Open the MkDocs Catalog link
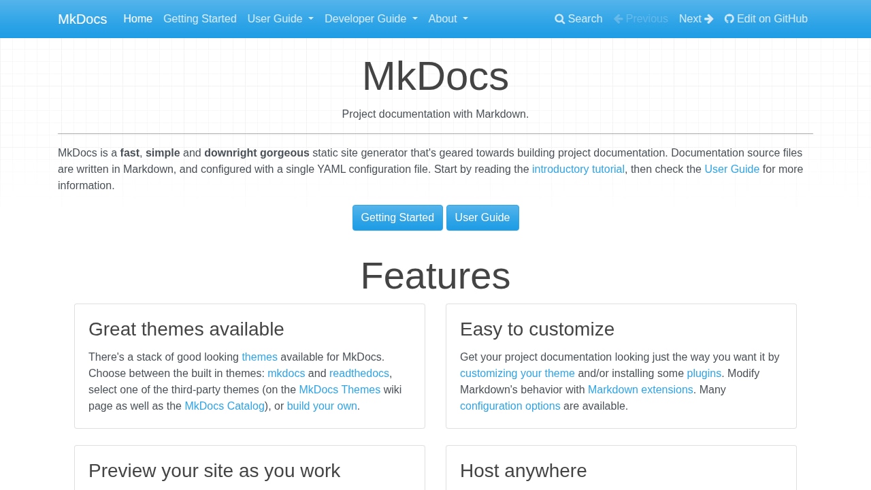This screenshot has height=490, width=871. [x=225, y=406]
